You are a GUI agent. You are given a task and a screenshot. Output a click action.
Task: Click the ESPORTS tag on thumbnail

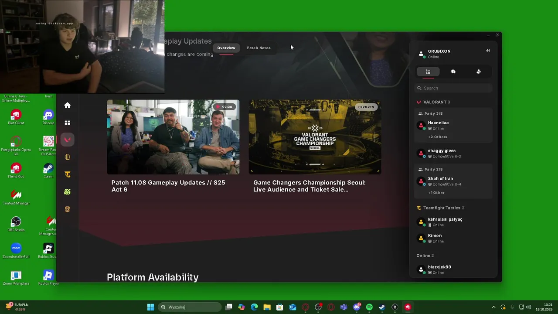(366, 107)
